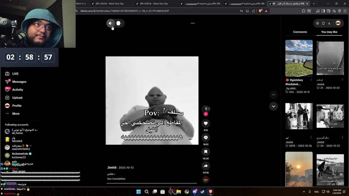349x196 pixels.
Task: Open options for the سالم الدوسري video
Action: click(x=342, y=137)
